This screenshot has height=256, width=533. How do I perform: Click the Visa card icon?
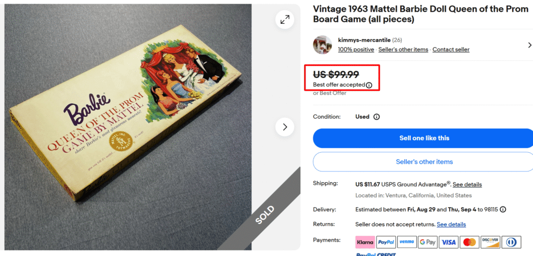[448, 242]
